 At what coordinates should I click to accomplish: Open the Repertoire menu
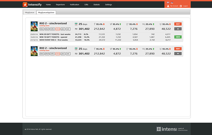(x=60, y=5)
